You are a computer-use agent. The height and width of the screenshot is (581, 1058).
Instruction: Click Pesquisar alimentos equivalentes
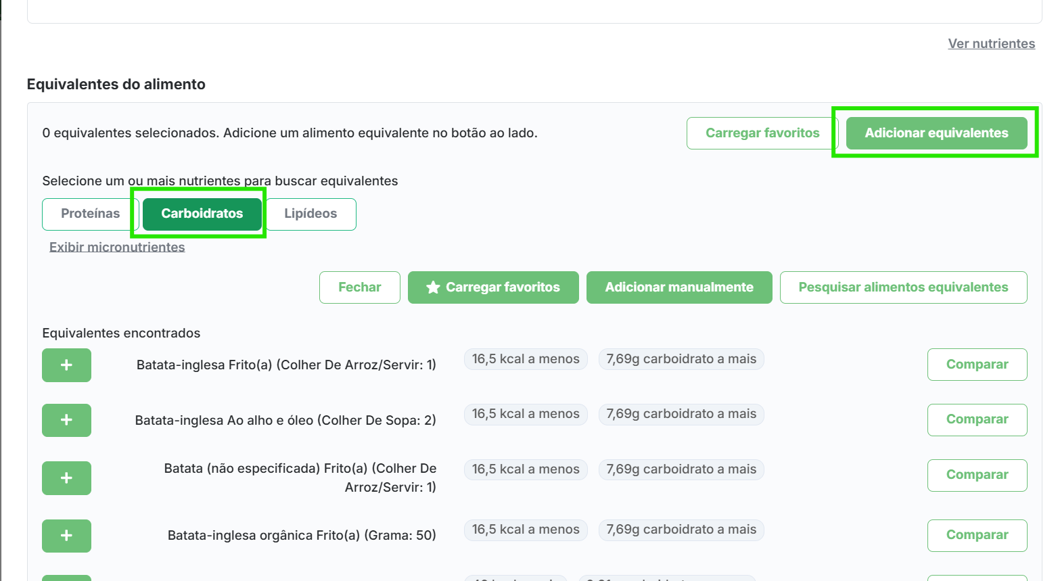[x=903, y=287]
